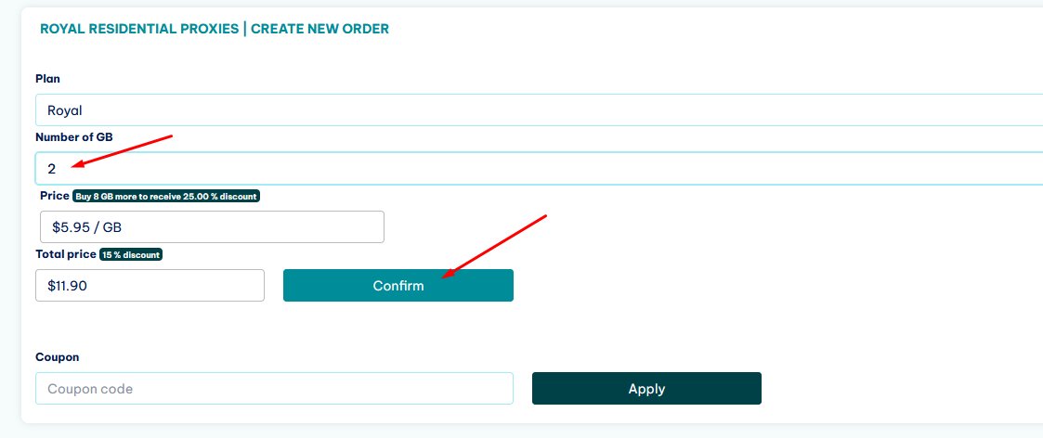The width and height of the screenshot is (1043, 438).
Task: Click the '15 % discount' badge
Action: tap(131, 254)
